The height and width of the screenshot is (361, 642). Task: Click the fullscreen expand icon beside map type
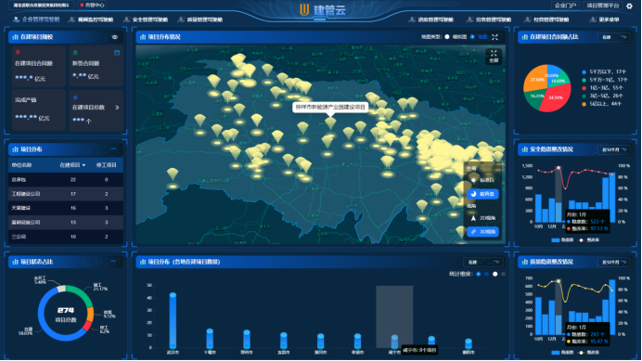495,37
